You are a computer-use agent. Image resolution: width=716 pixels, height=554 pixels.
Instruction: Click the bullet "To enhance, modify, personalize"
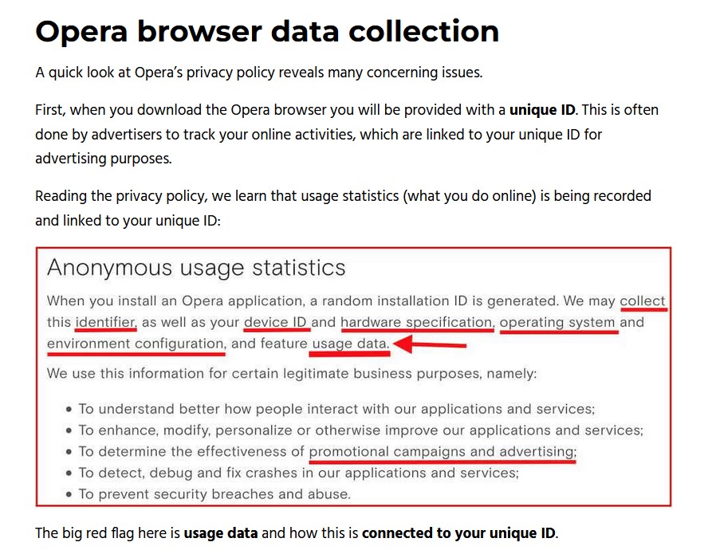coord(360,430)
